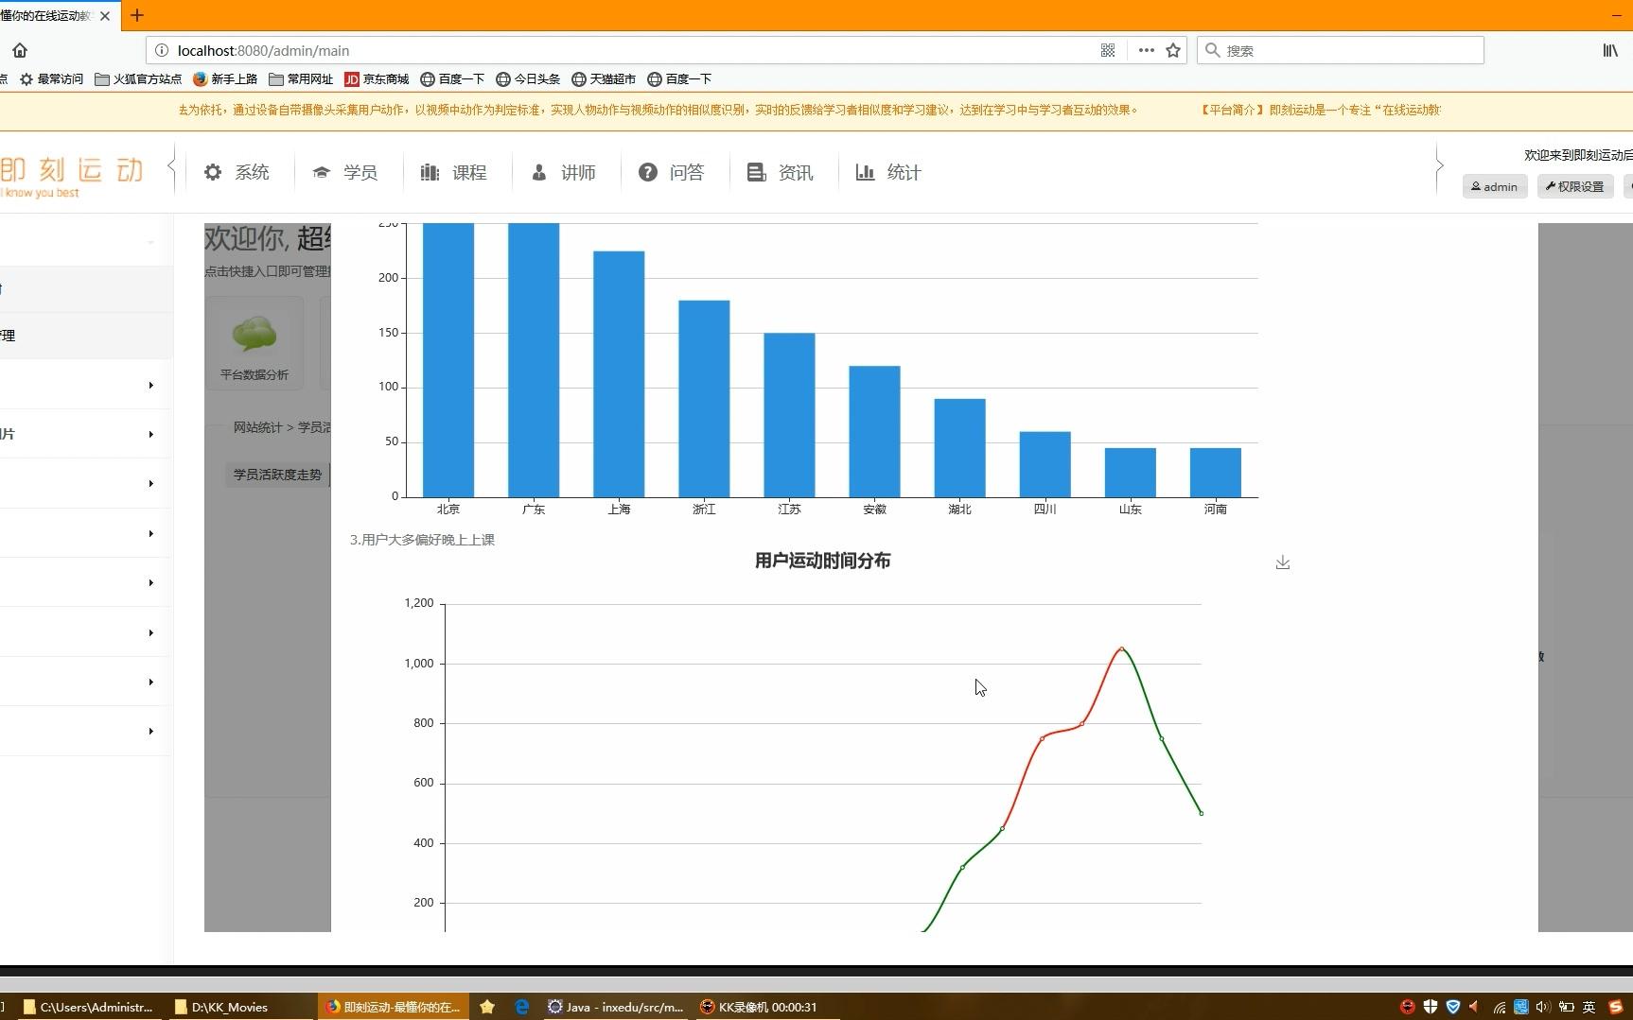
Task: Expand the sixth sidebar submenu arrow
Action: (150, 632)
